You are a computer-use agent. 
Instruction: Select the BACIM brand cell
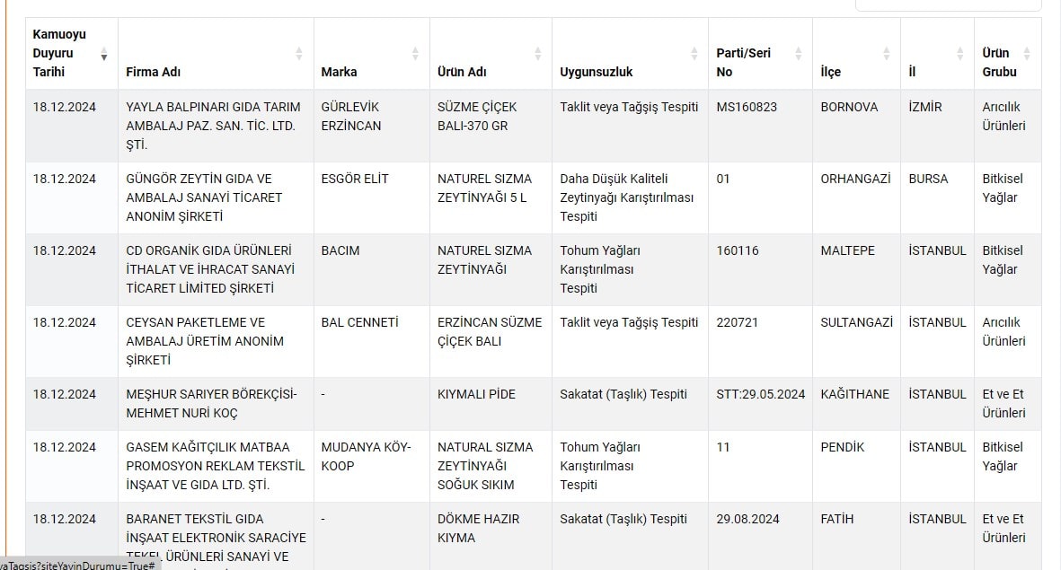340,250
